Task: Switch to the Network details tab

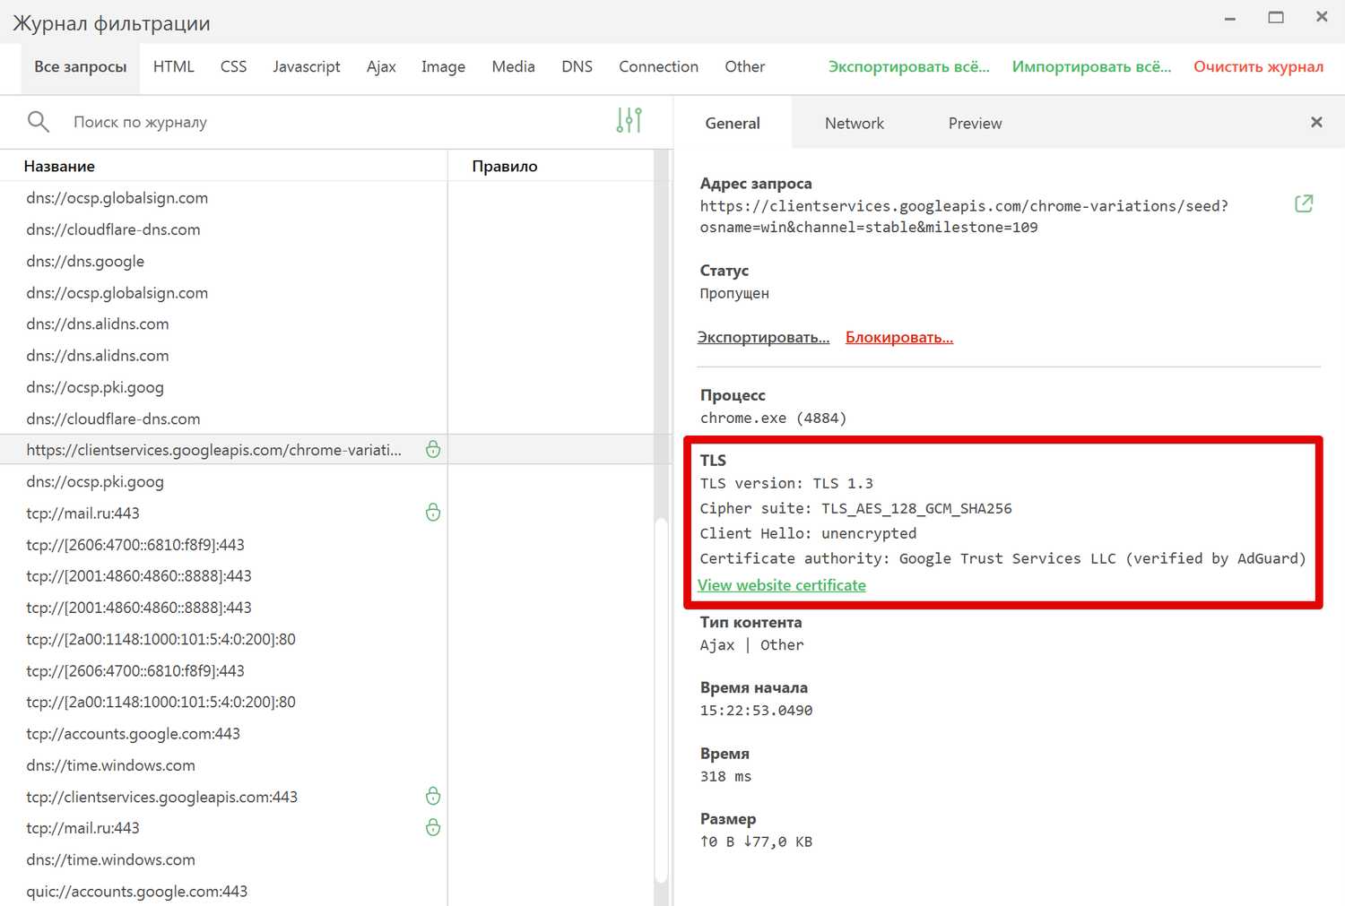Action: 854,124
